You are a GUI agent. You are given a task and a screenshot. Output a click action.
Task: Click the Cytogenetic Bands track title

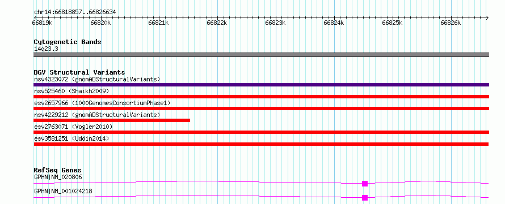click(68, 42)
